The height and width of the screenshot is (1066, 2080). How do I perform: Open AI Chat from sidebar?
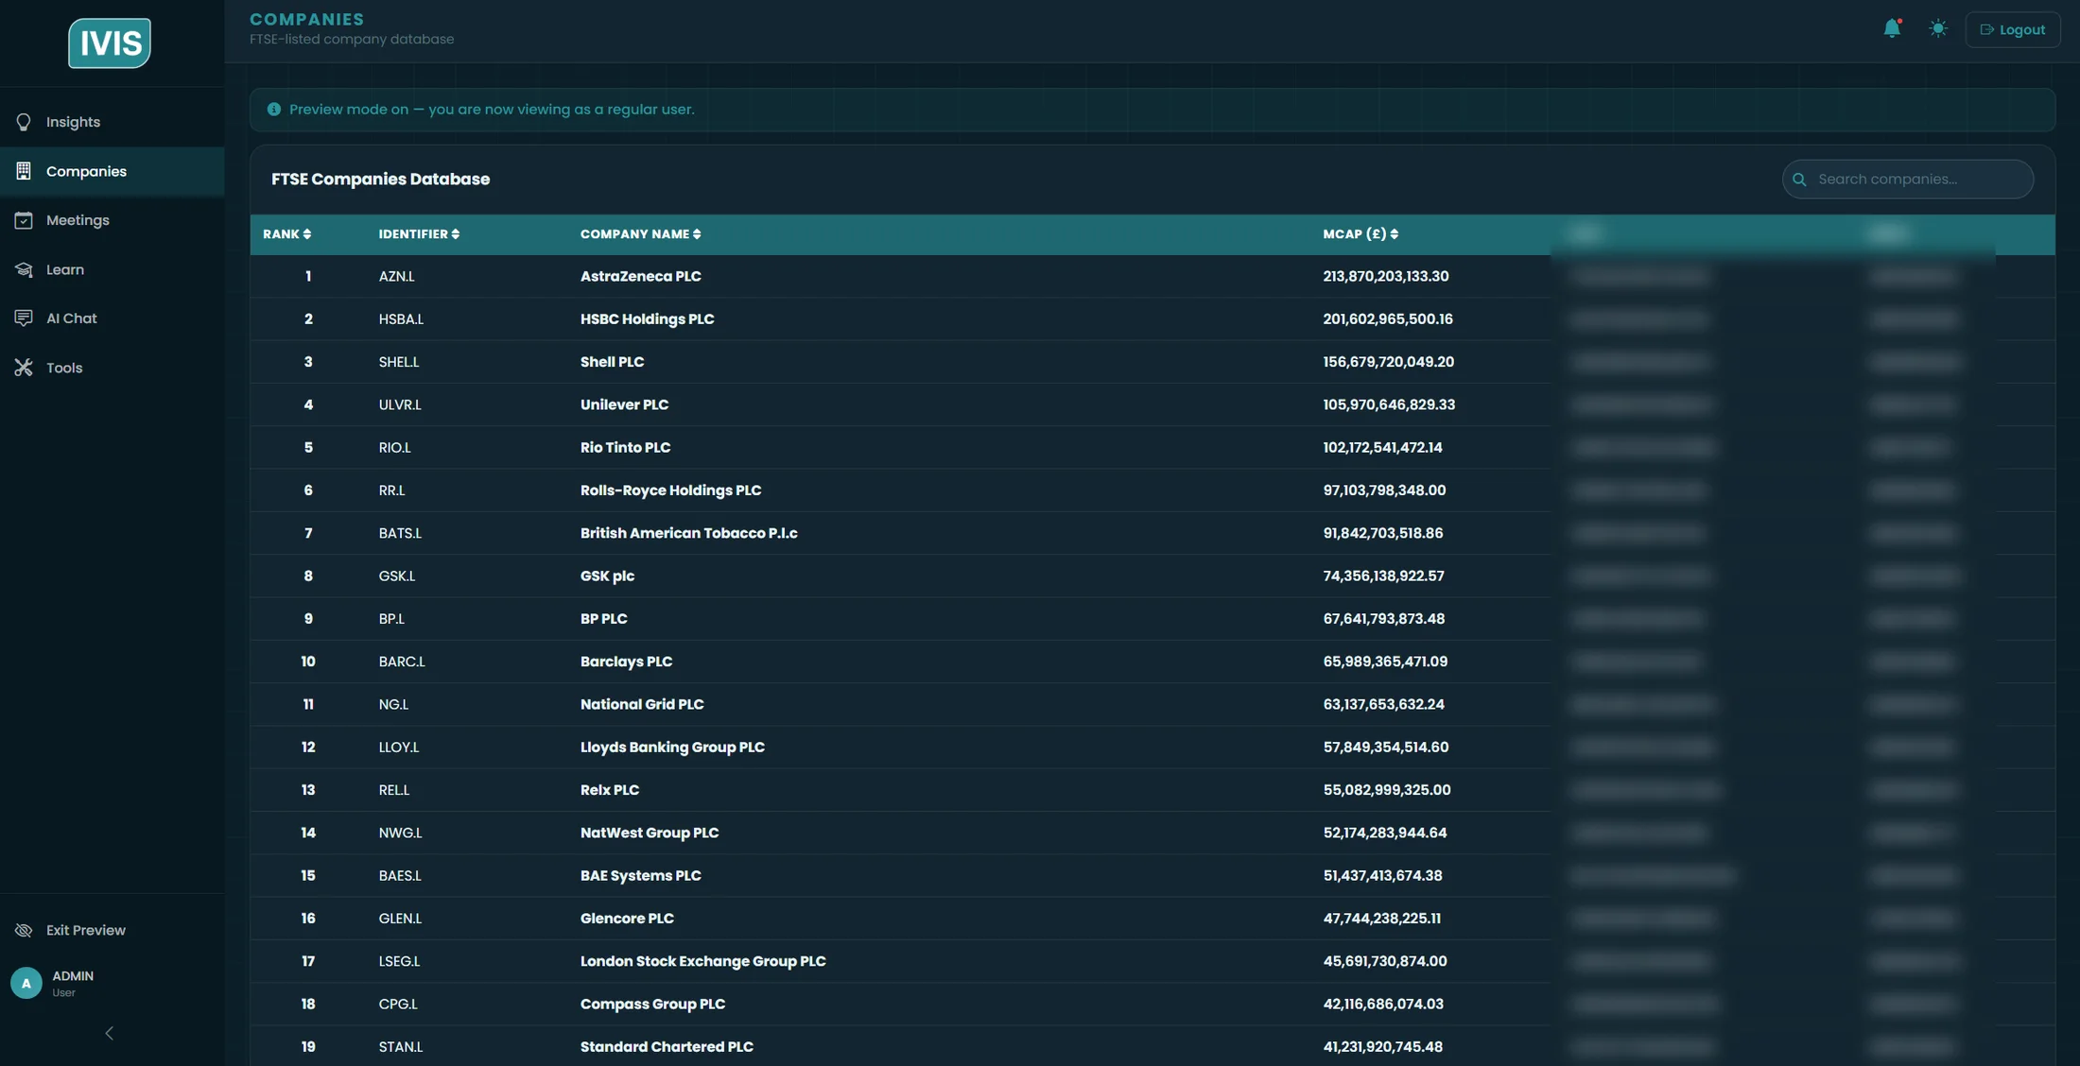[112, 318]
